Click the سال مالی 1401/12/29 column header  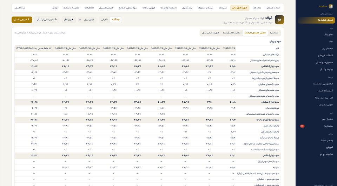(x=137, y=49)
